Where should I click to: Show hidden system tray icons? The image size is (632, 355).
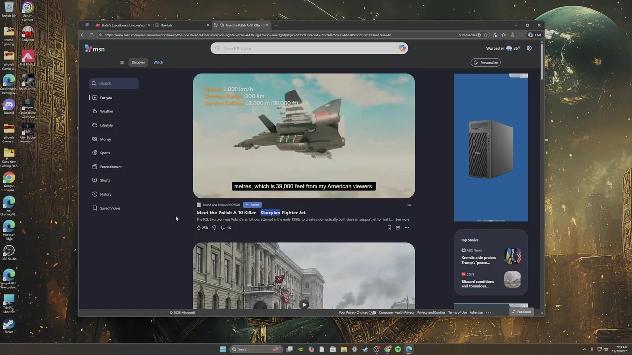(584, 349)
